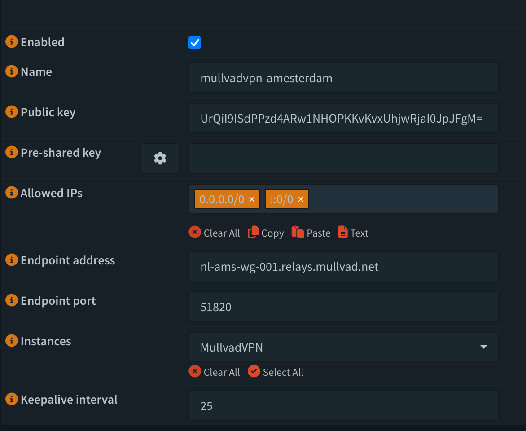Screen dimensions: 526x431
Task: Copy the Allowed IPs list
Action: [x=266, y=233]
